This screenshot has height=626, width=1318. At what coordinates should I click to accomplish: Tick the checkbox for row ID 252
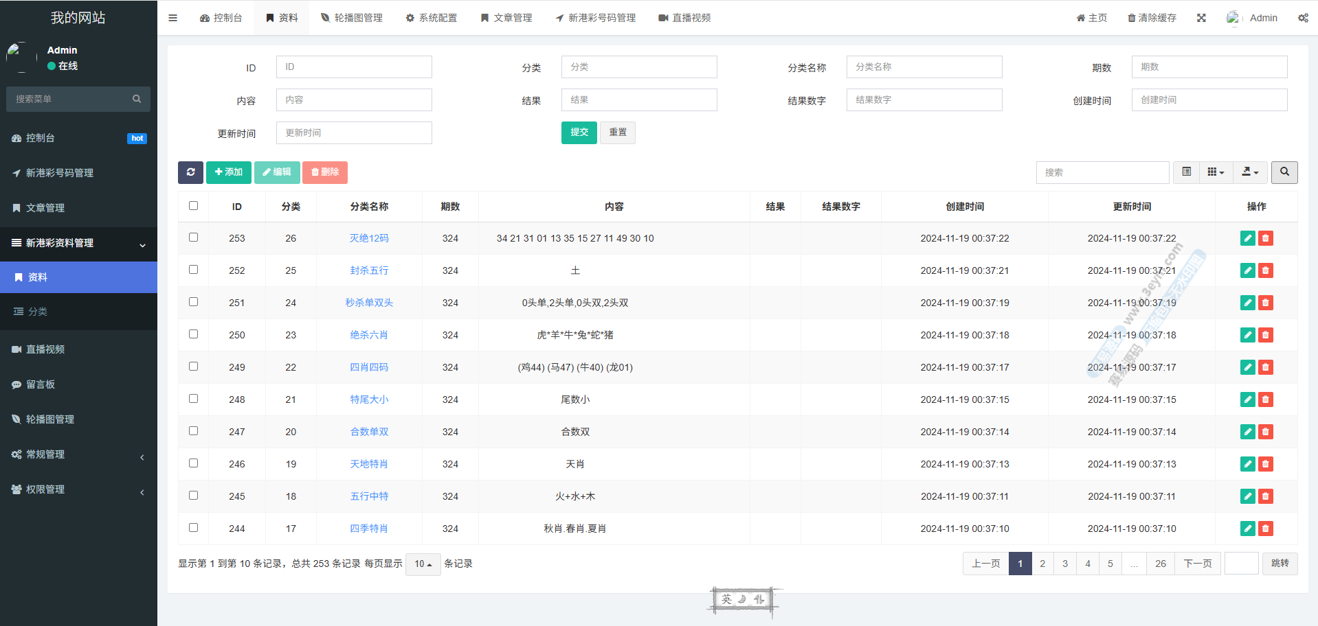click(x=193, y=270)
